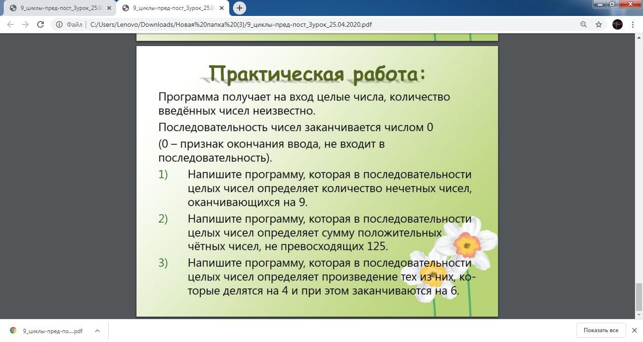
Task: Click the text 'оканчивающихся на 9.'
Action: [x=248, y=202]
